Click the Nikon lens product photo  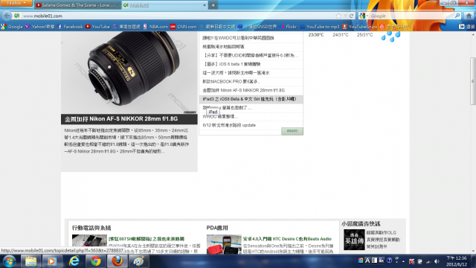pyautogui.click(x=129, y=72)
